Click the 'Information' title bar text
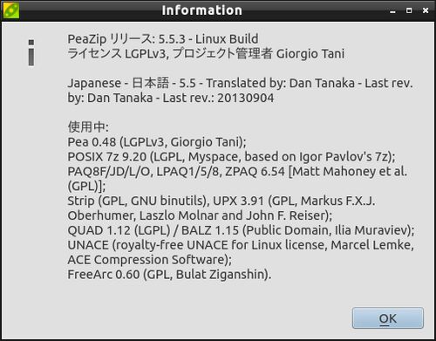The image size is (436, 341). [201, 10]
